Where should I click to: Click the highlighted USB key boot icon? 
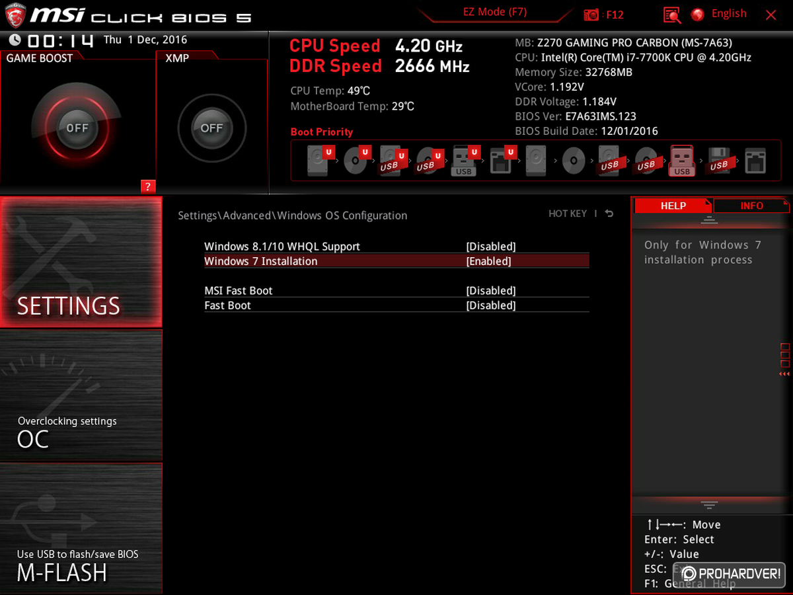(x=682, y=161)
